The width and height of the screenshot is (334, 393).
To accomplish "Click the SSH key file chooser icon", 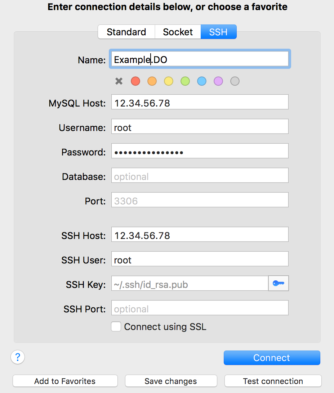I will coord(279,283).
